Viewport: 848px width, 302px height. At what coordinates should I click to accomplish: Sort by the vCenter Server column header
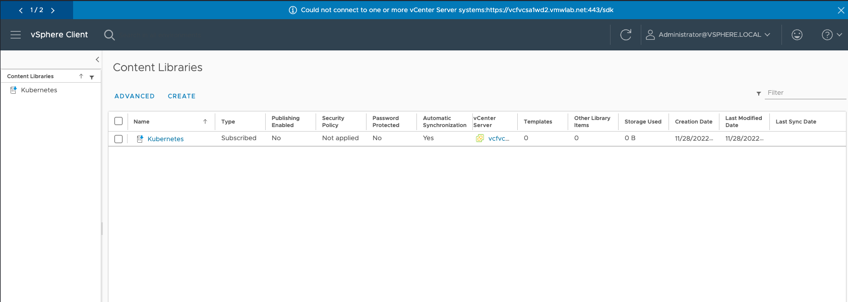pyautogui.click(x=484, y=122)
